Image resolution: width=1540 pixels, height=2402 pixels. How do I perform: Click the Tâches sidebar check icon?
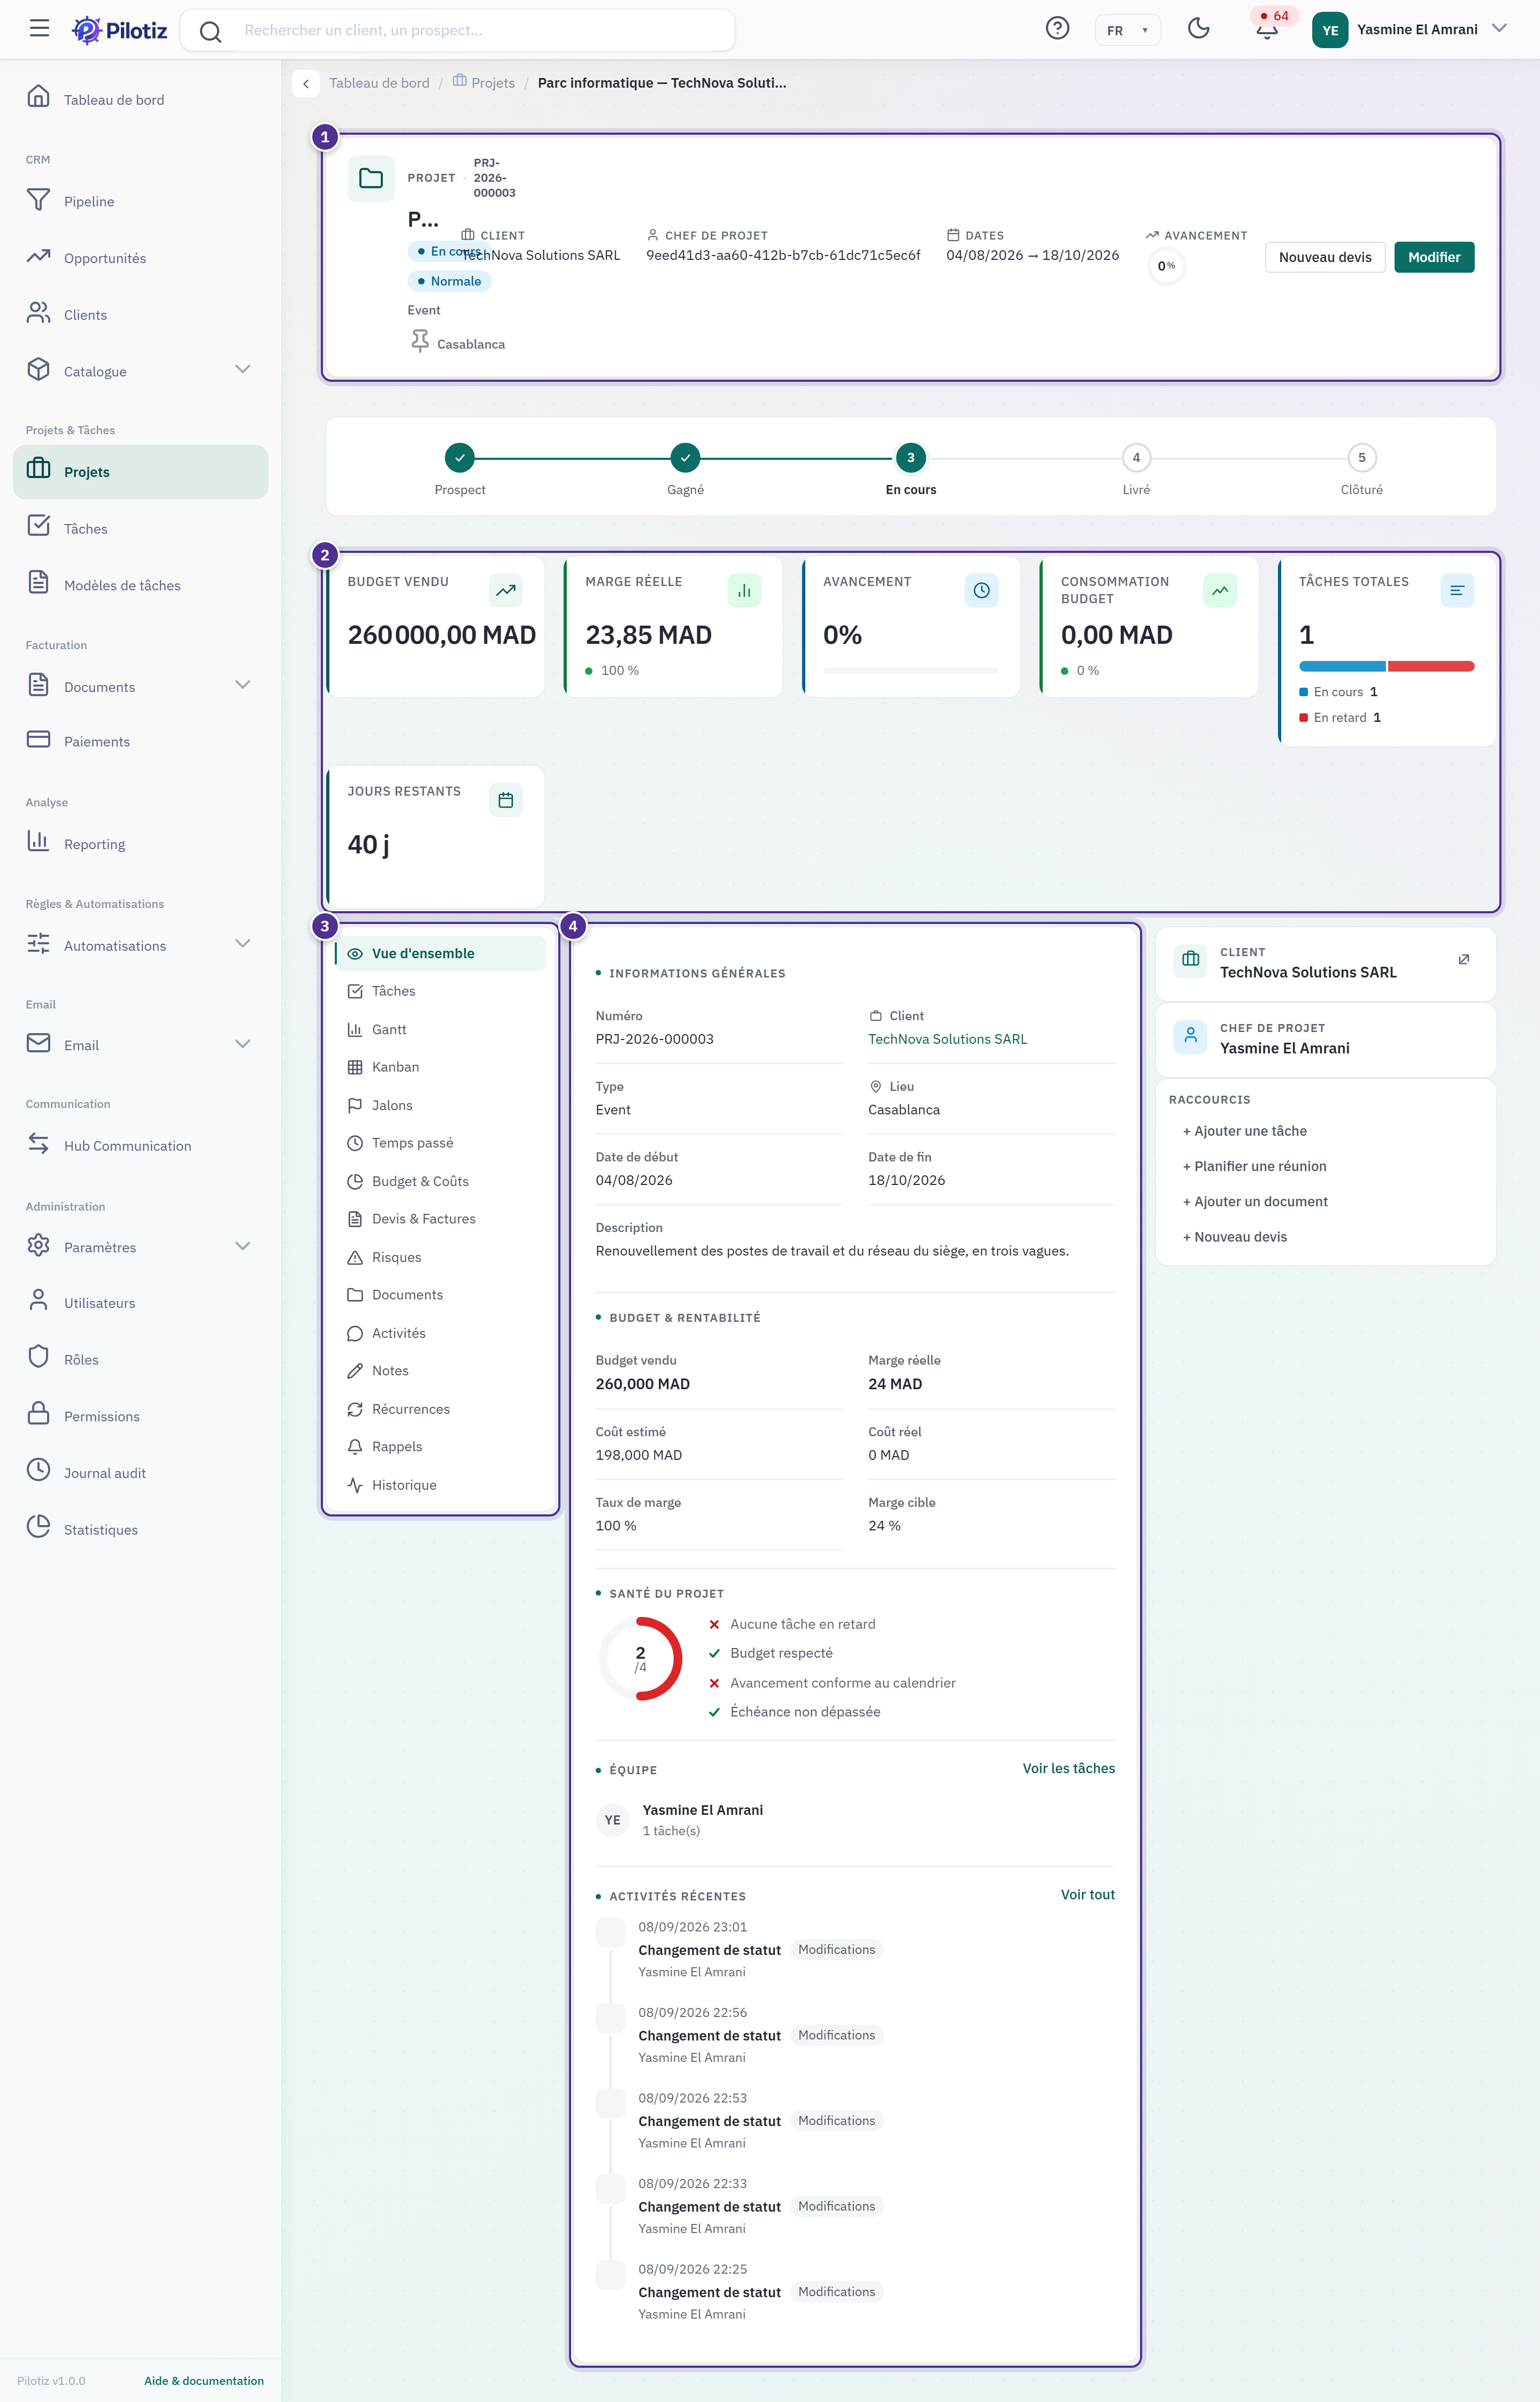38,526
